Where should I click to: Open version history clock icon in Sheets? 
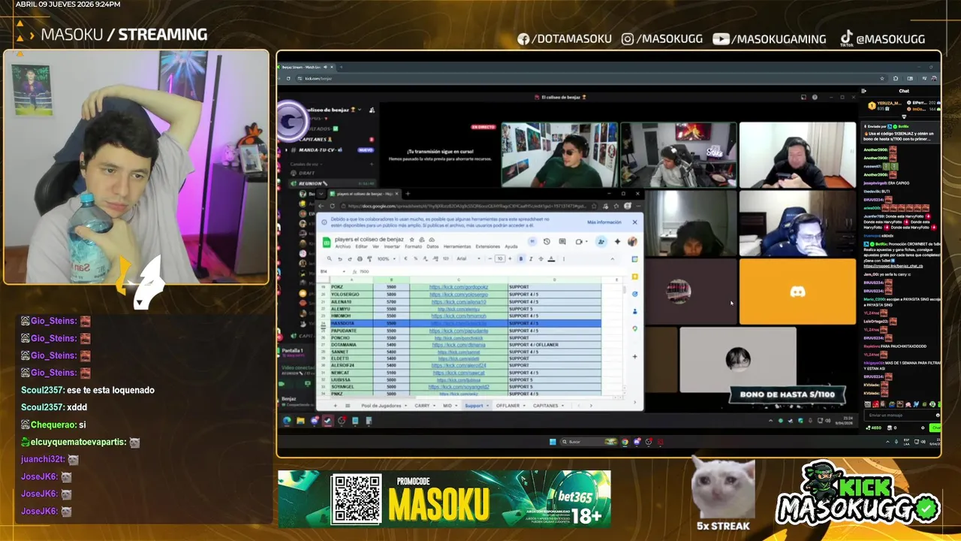coord(547,241)
